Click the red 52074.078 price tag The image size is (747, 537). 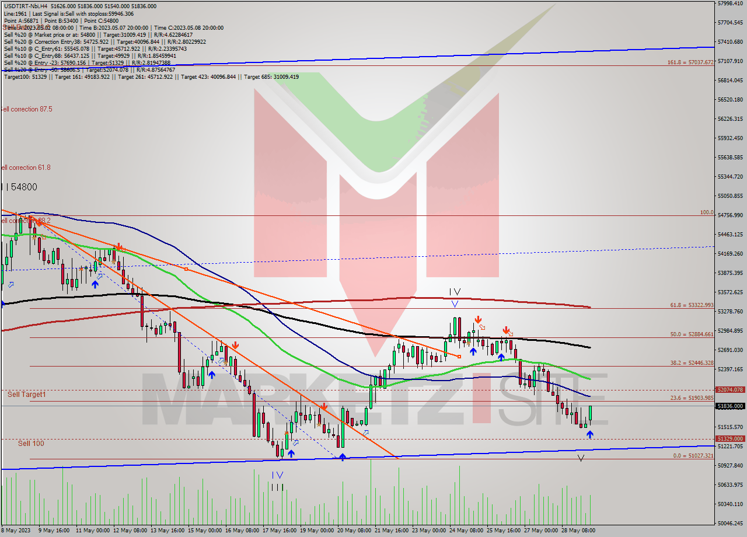point(730,389)
